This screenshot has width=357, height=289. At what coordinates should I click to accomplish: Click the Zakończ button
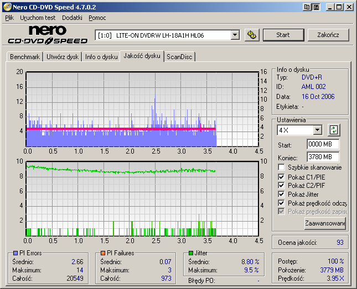[328, 35]
